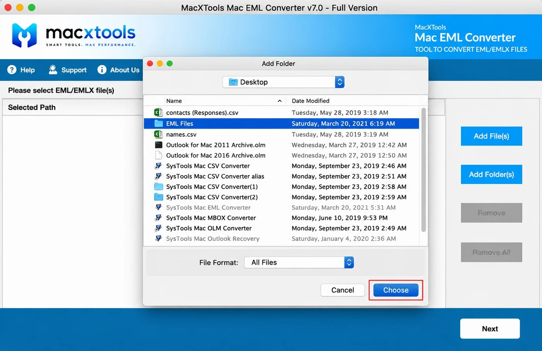This screenshot has width=542, height=351.
Task: Toggle the Name column sort arrow
Action: pyautogui.click(x=280, y=101)
